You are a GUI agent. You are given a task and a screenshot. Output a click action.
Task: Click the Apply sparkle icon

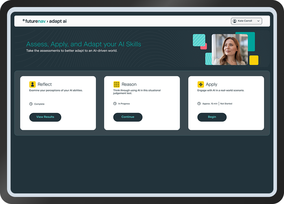pos(201,84)
